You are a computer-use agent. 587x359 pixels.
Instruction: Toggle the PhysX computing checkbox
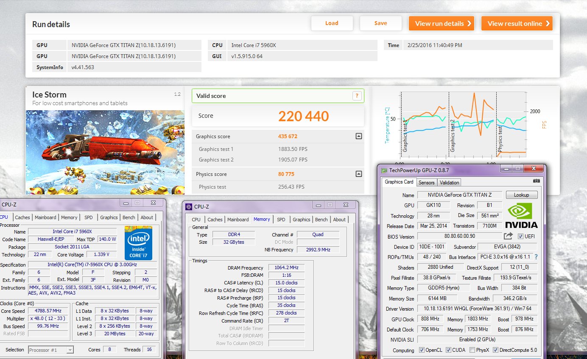click(472, 350)
